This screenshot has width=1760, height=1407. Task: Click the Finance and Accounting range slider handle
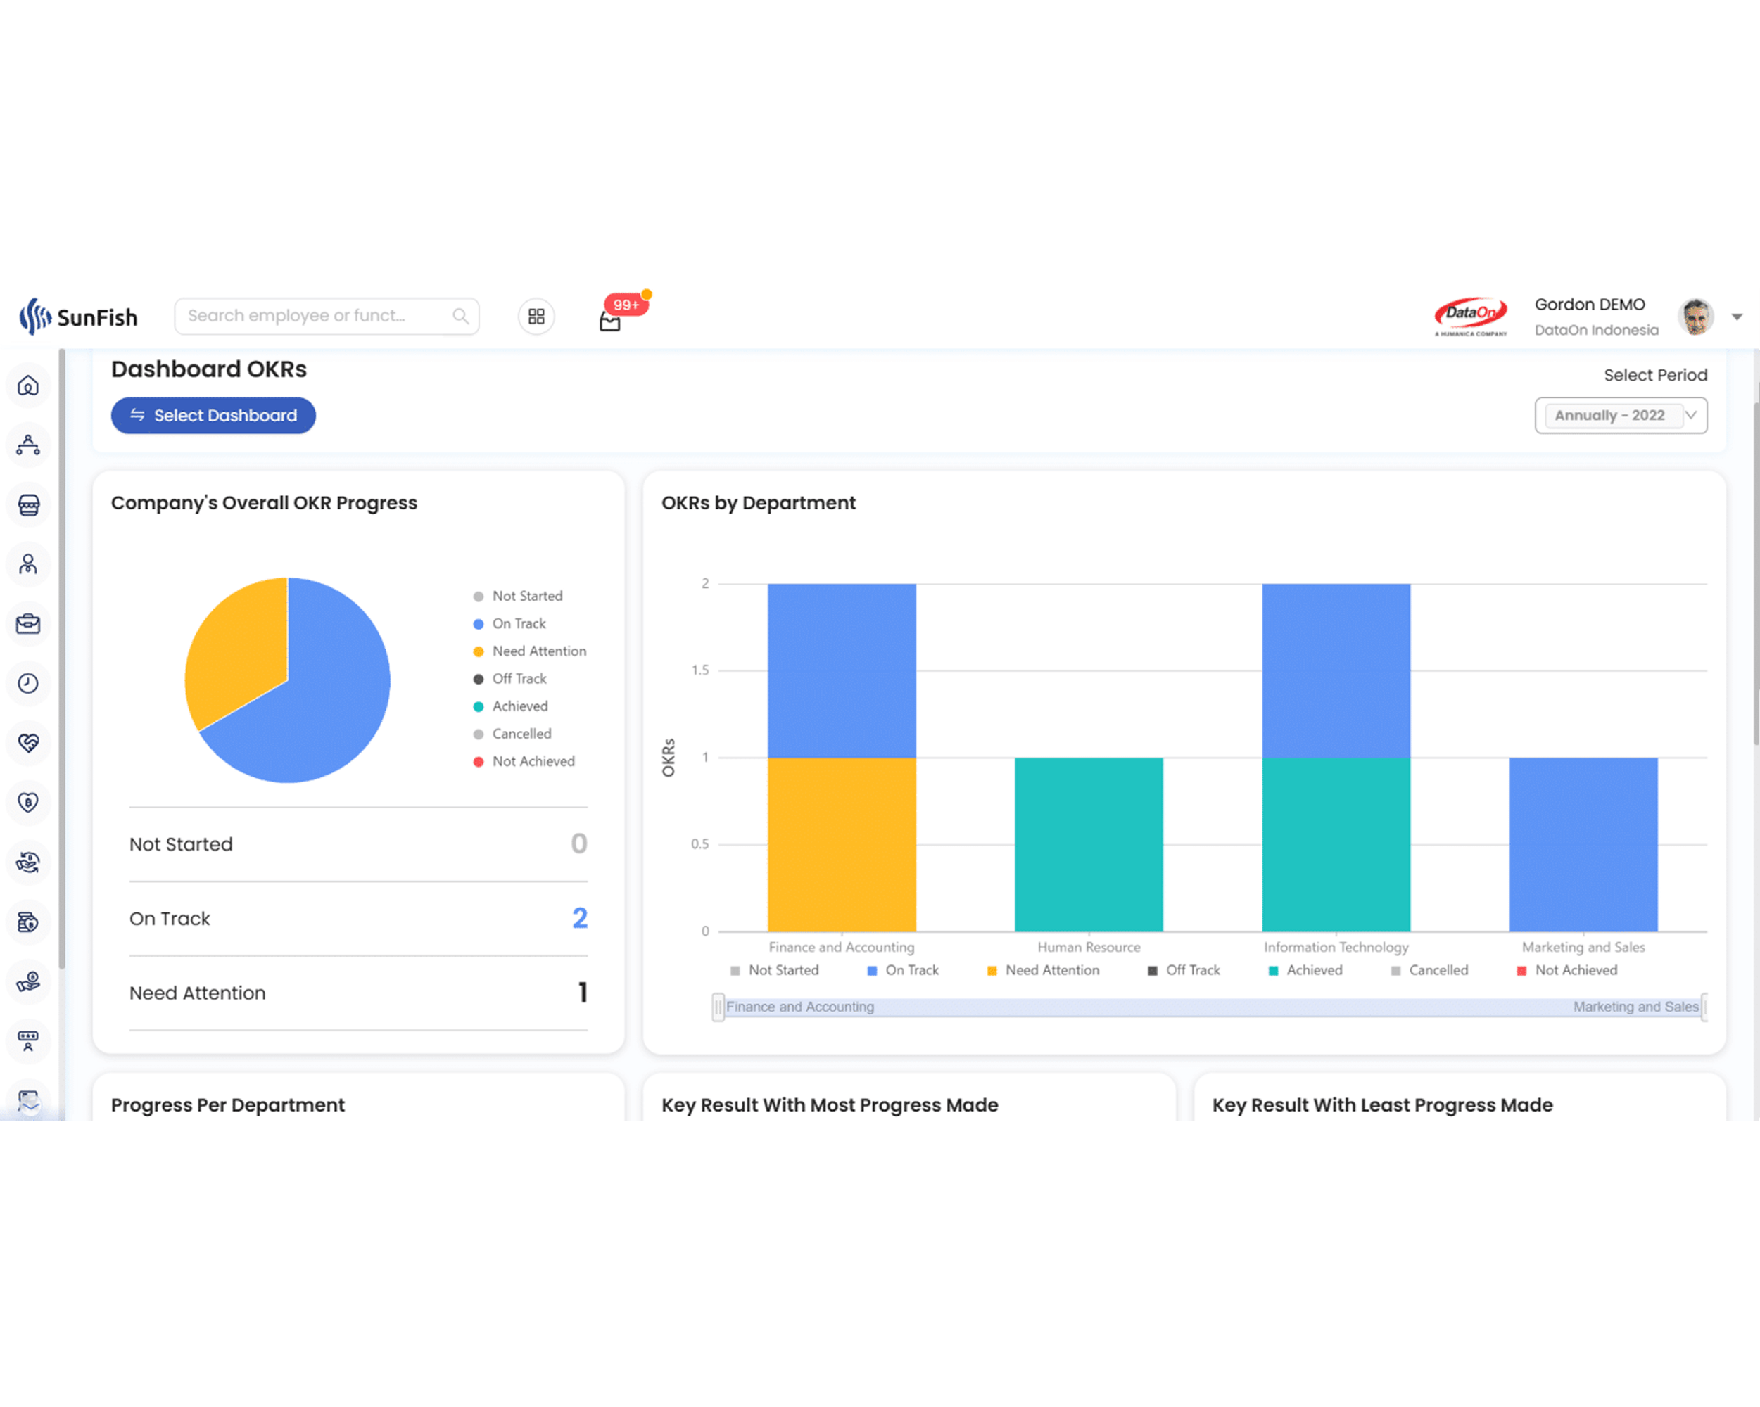(x=718, y=1006)
